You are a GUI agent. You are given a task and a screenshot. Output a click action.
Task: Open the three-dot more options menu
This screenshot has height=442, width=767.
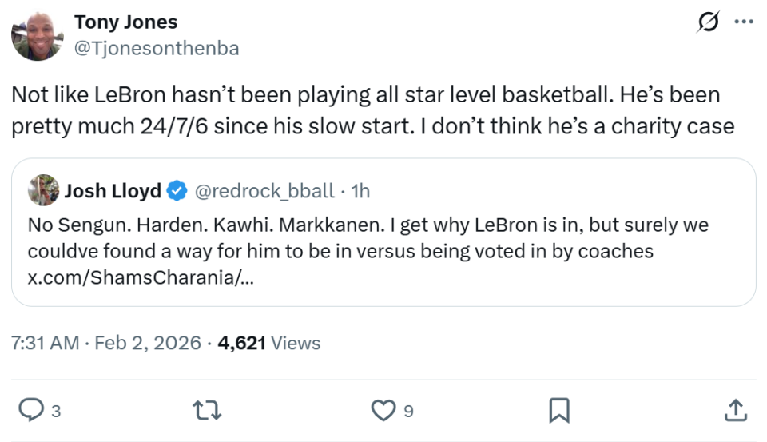pyautogui.click(x=744, y=23)
